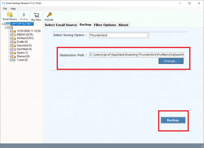This screenshot has width=204, height=148.
Task: Switch to the Backup tab
Action: click(x=86, y=25)
